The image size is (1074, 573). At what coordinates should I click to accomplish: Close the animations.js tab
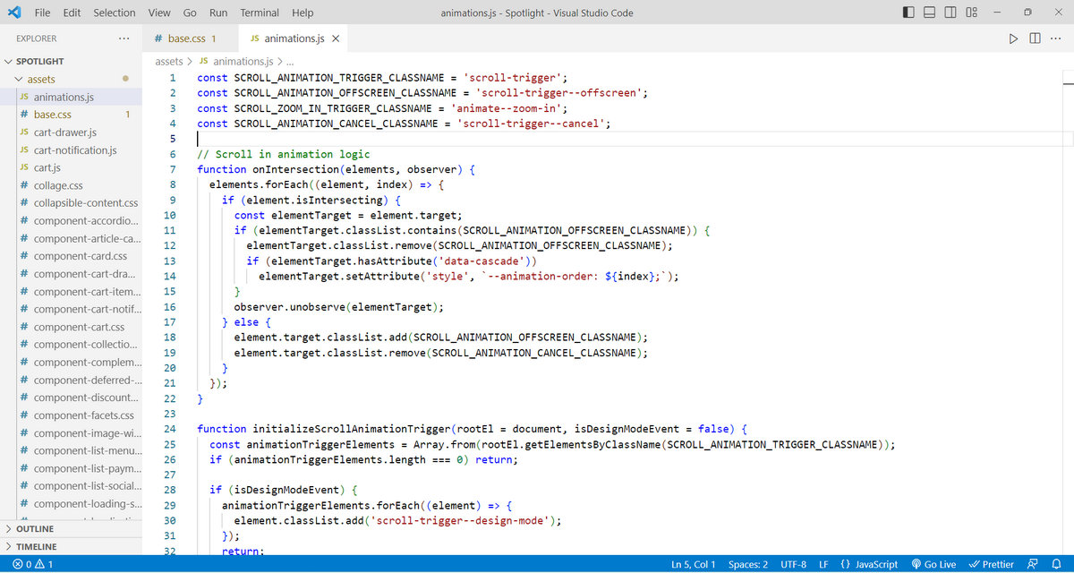click(x=336, y=38)
